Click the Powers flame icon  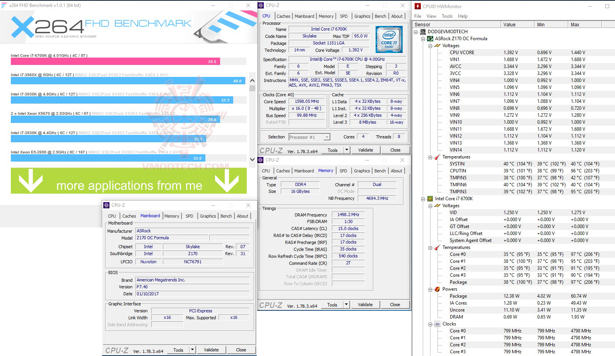click(437, 289)
